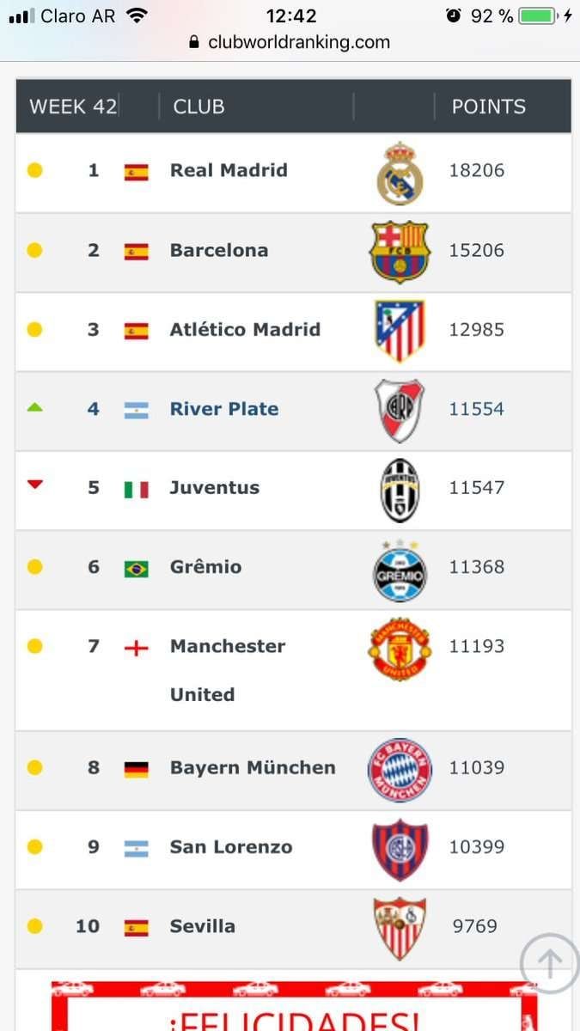Click the Manchester United crest
Viewport: 580px width, 1031px height.
click(x=400, y=650)
